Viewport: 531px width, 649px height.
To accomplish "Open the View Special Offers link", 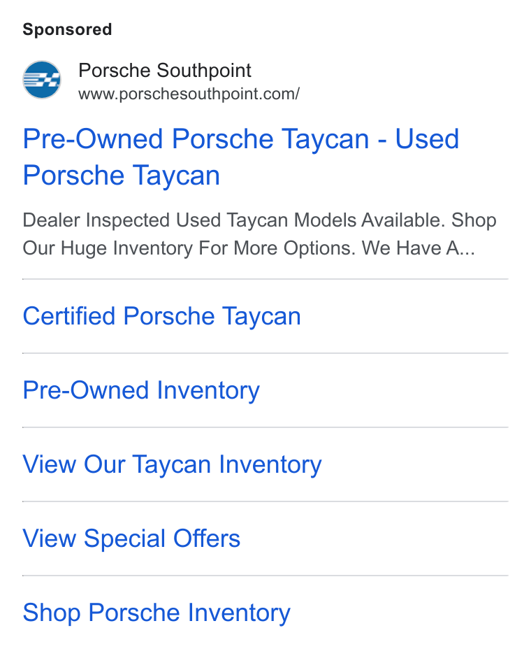I will (131, 539).
